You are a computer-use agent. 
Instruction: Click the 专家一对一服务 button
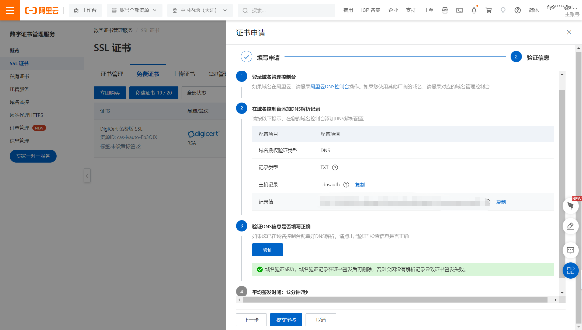tap(33, 156)
